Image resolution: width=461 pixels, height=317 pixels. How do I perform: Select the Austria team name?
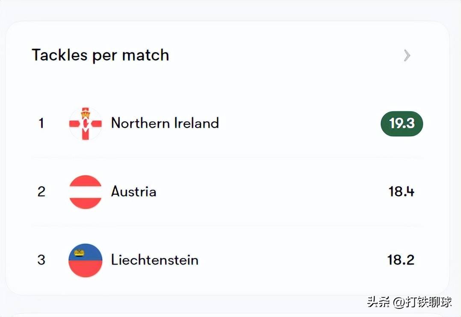(133, 191)
